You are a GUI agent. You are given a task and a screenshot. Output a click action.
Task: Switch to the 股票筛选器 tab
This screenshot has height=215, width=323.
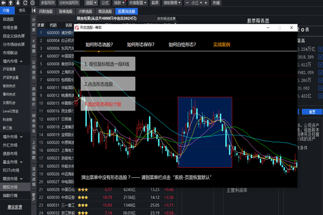tap(127, 11)
